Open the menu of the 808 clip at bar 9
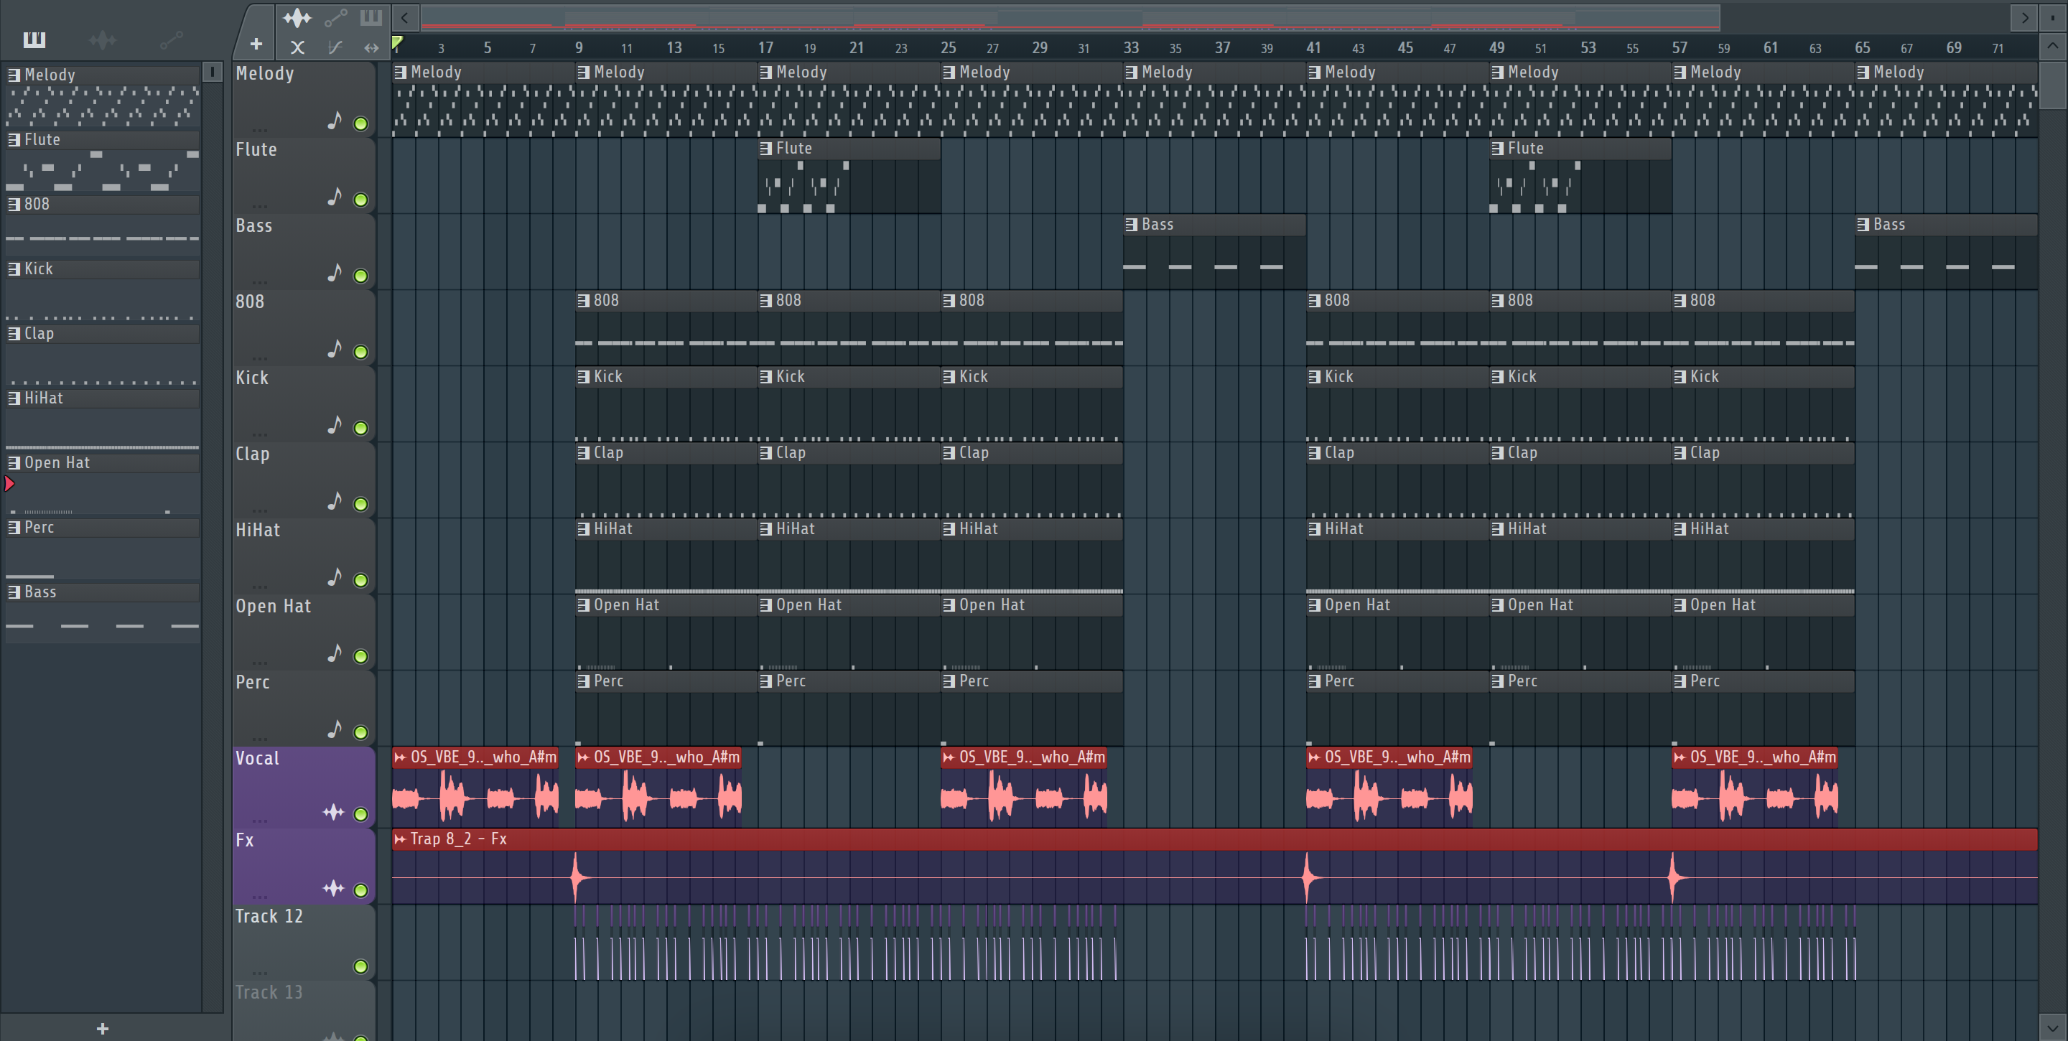The width and height of the screenshot is (2068, 1041). [x=584, y=301]
